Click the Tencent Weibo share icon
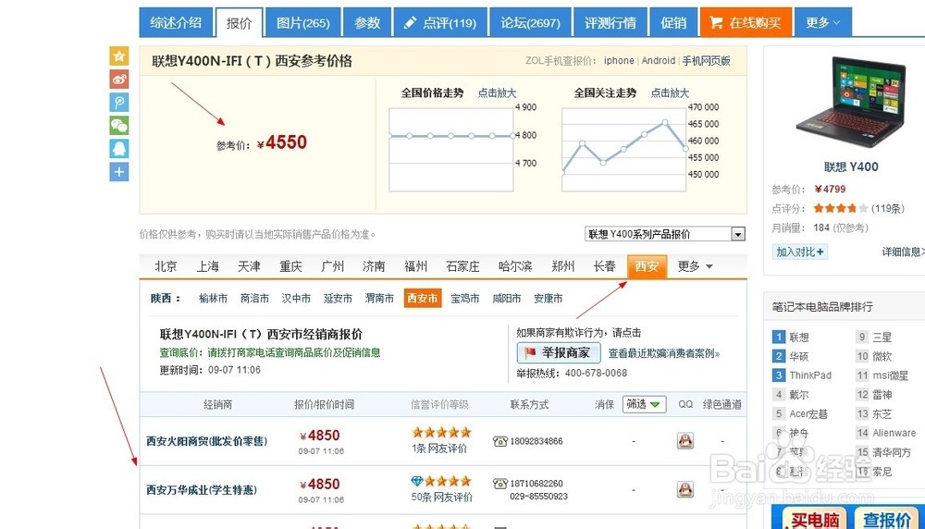This screenshot has height=529, width=925. [119, 102]
